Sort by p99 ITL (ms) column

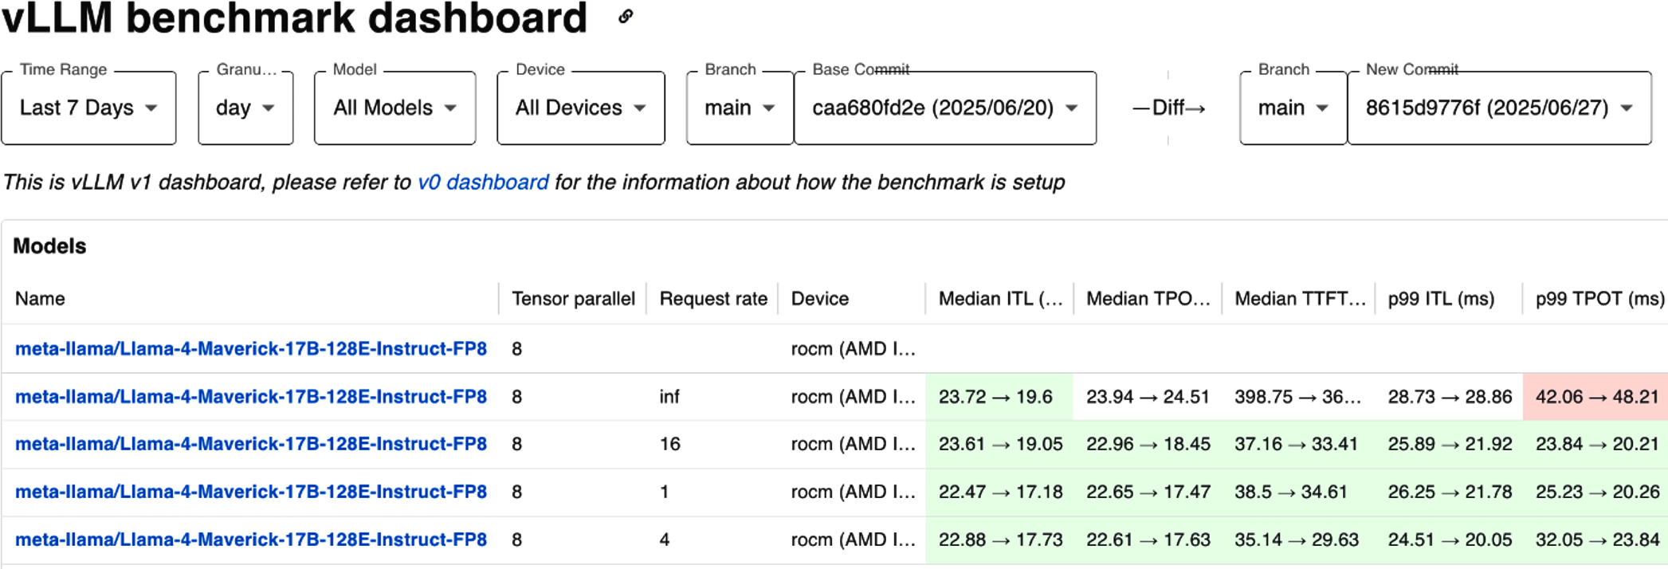1441,299
